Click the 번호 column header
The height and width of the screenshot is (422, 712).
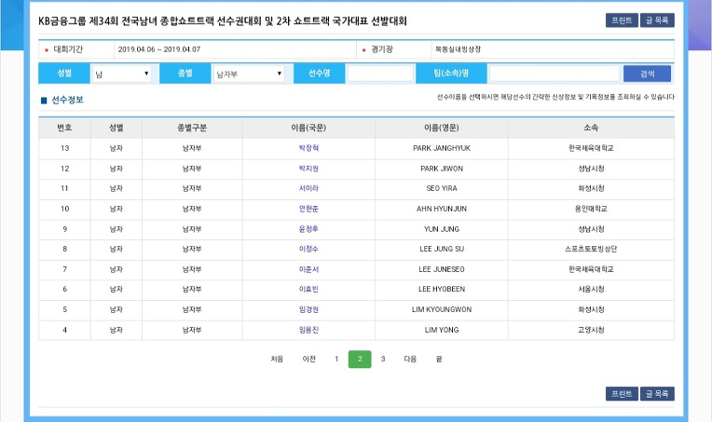tap(64, 128)
